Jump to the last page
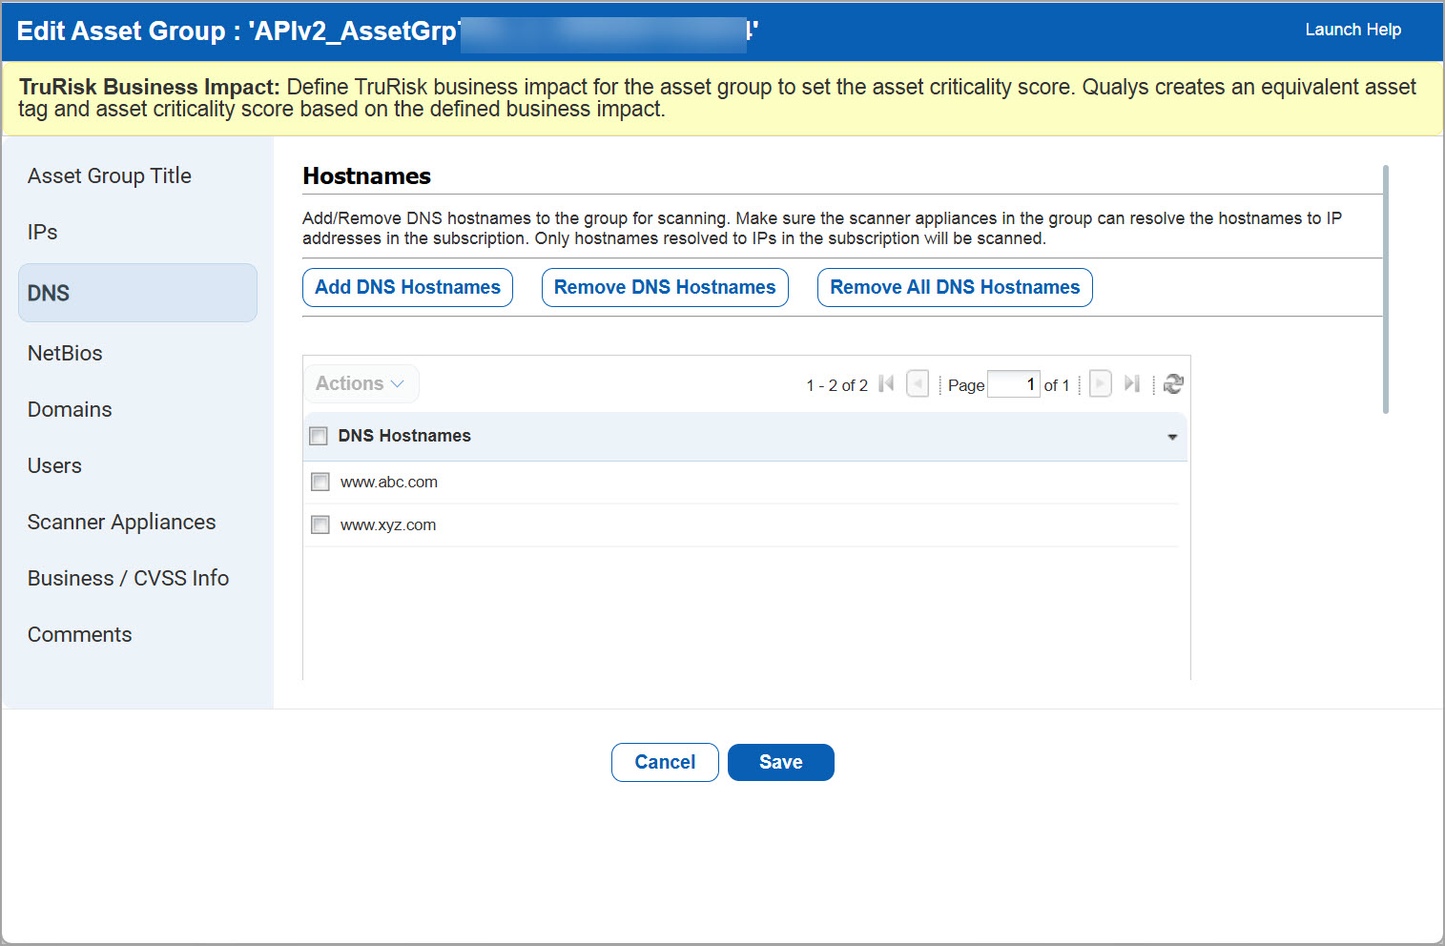 point(1132,382)
